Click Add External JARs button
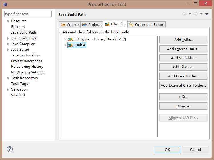Image resolution: width=214 pixels, height=160 pixels. click(x=183, y=49)
